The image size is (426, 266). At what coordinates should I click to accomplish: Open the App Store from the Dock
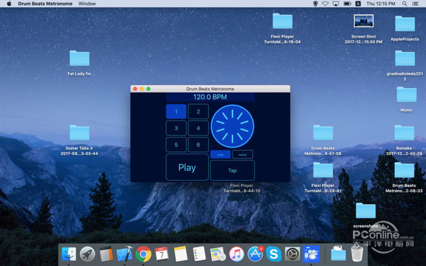click(255, 254)
